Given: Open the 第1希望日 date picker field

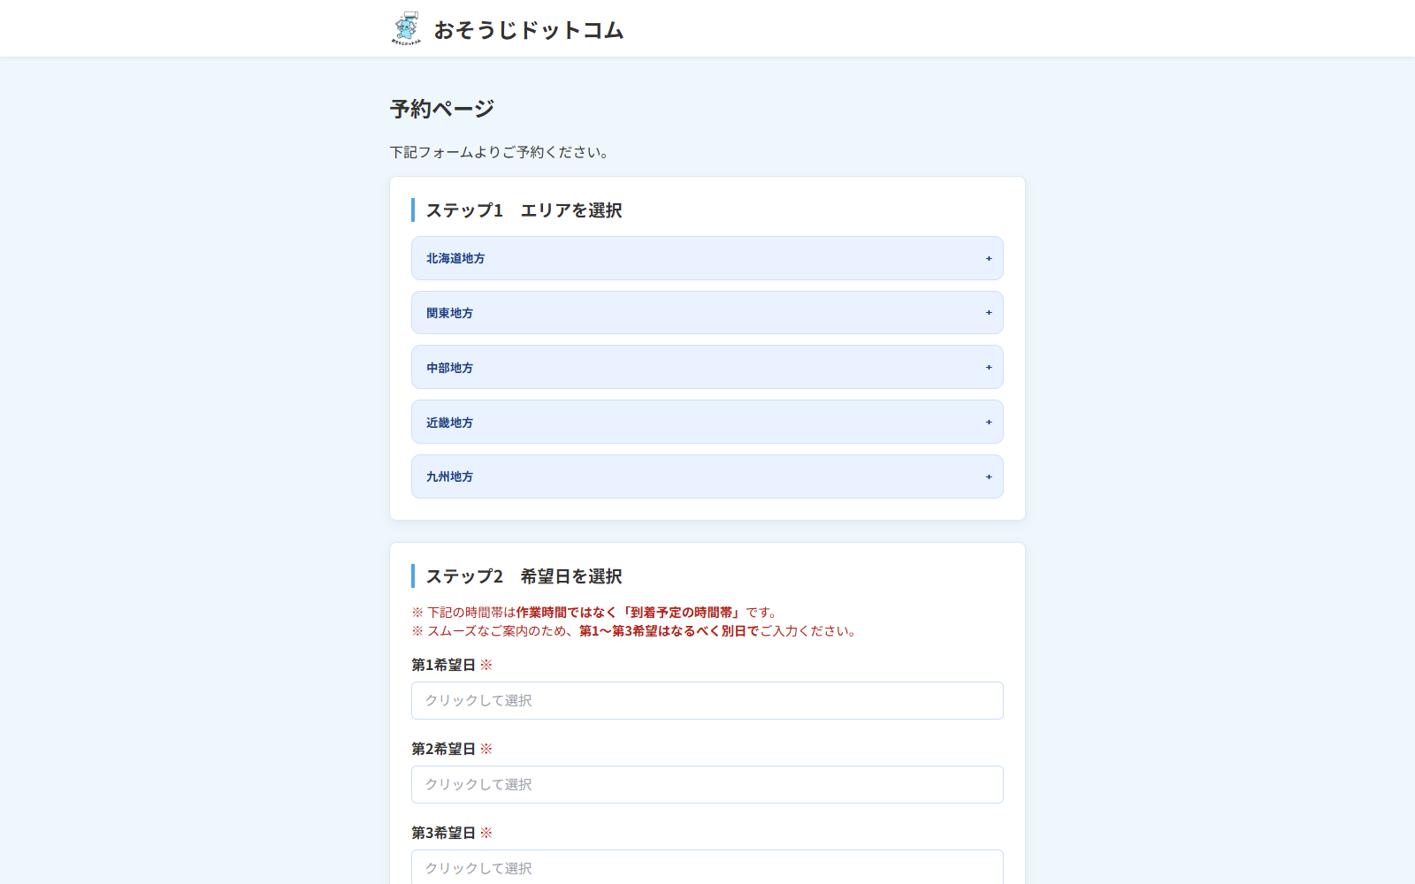Looking at the screenshot, I should tap(707, 700).
